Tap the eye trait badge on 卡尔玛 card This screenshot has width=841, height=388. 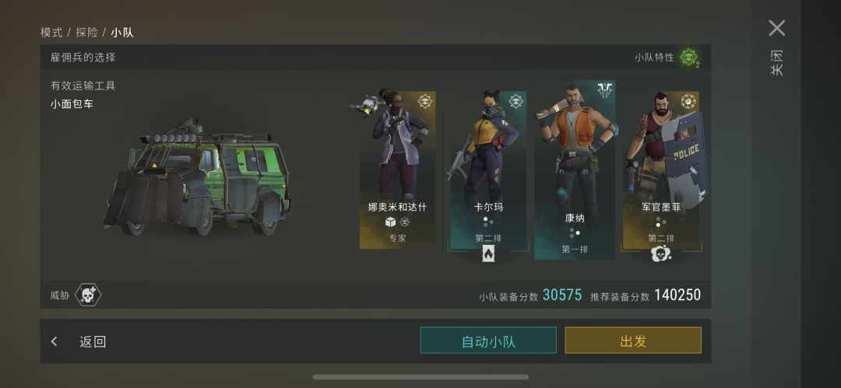click(x=516, y=101)
